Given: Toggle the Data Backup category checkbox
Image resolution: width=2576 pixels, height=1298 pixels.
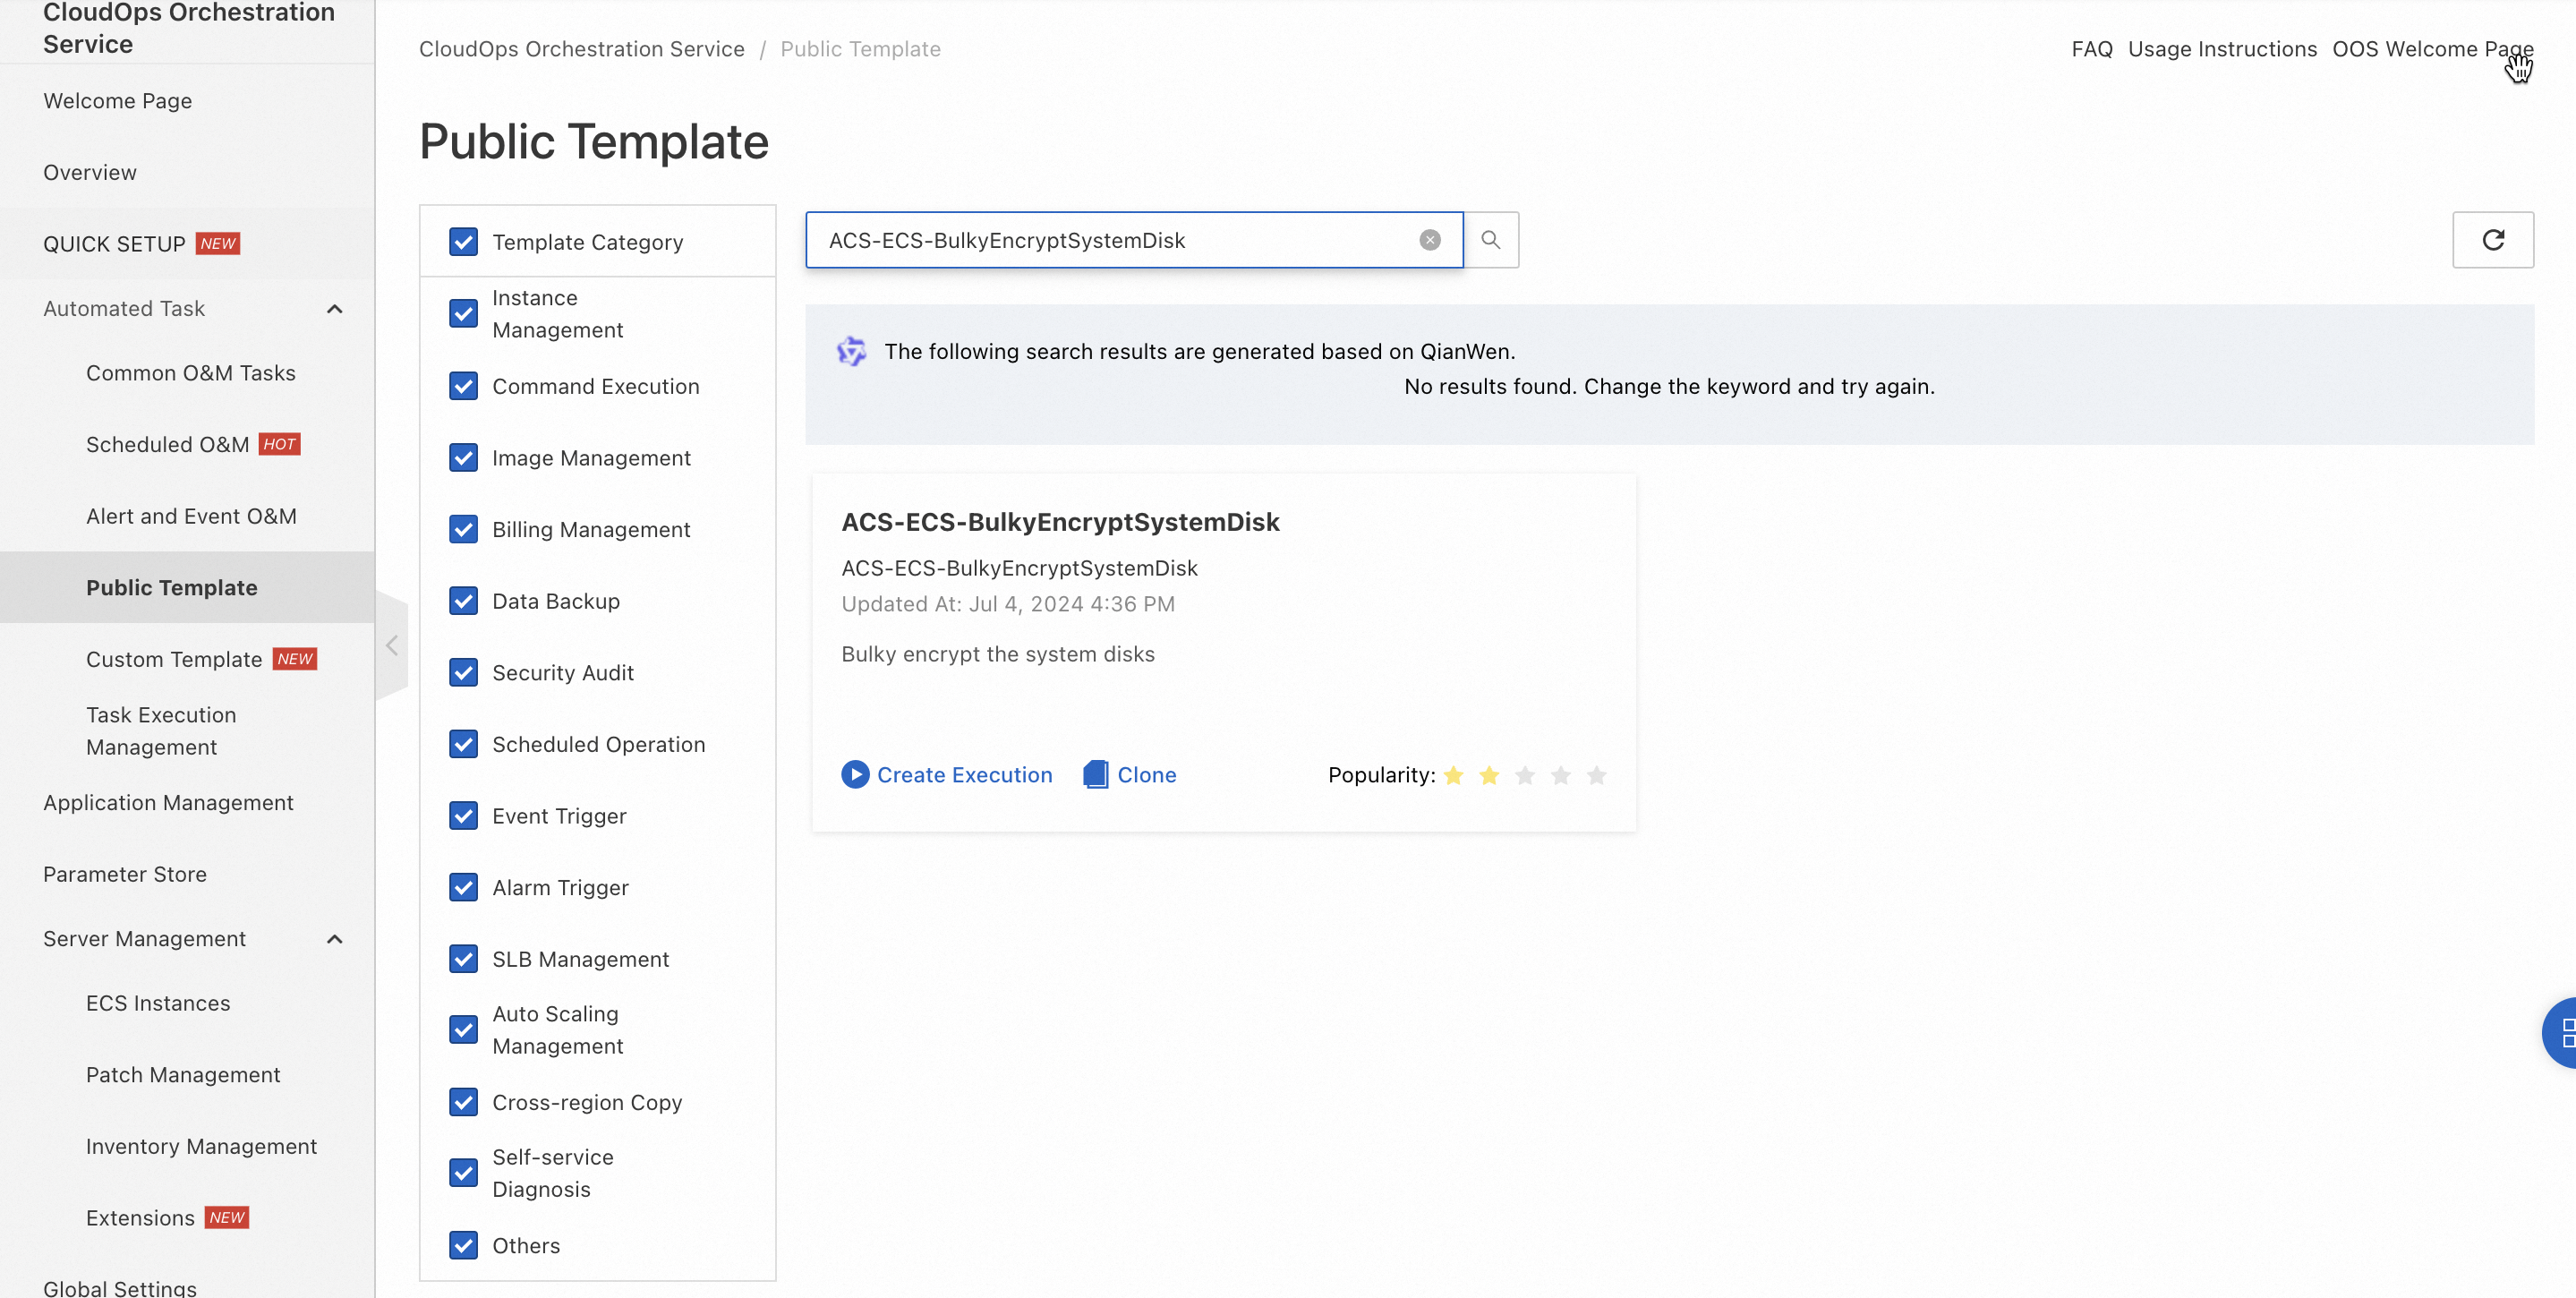Looking at the screenshot, I should click(x=463, y=601).
